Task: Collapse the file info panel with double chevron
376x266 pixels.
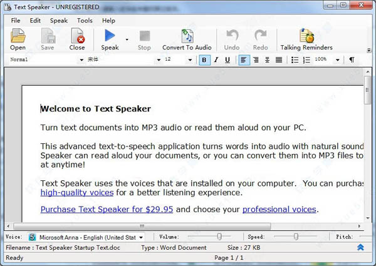Action: (360, 247)
